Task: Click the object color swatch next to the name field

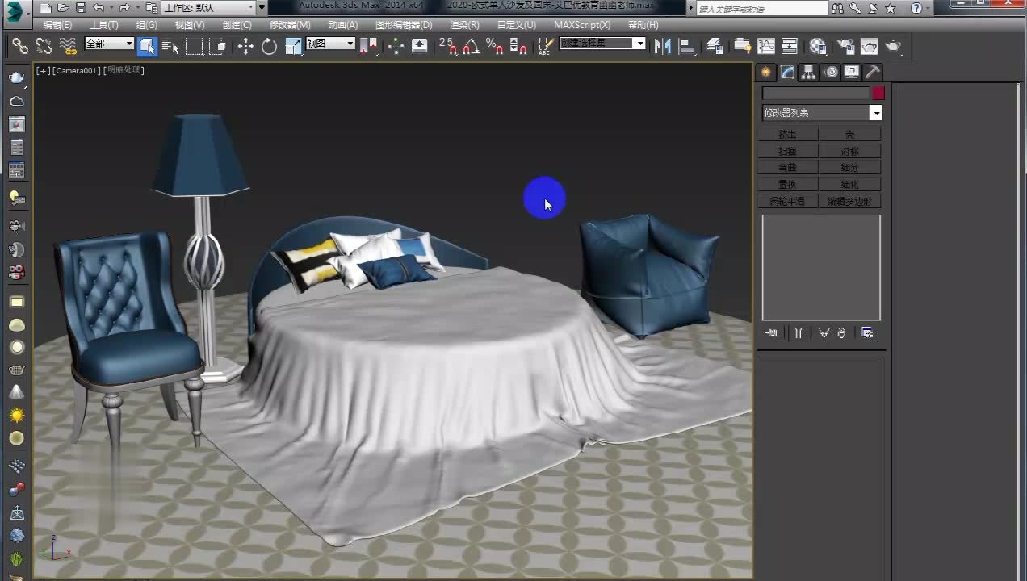Action: (x=878, y=94)
